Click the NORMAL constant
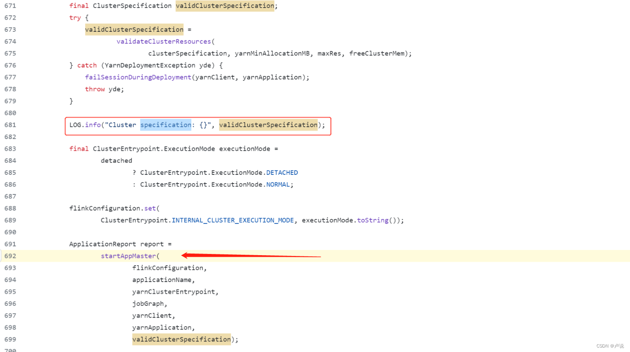Image resolution: width=630 pixels, height=352 pixels. pyautogui.click(x=278, y=184)
